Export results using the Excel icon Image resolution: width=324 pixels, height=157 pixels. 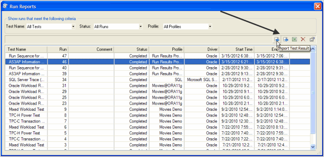tap(295, 39)
